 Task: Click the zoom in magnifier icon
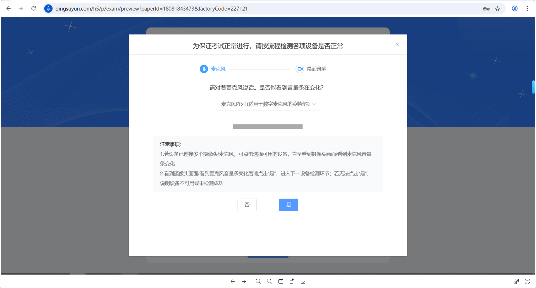270,281
